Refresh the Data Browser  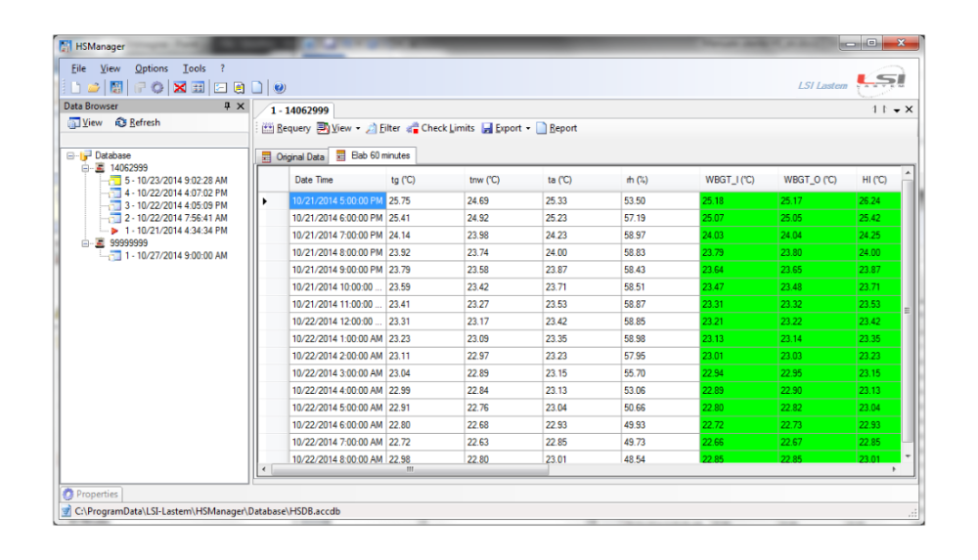138,123
